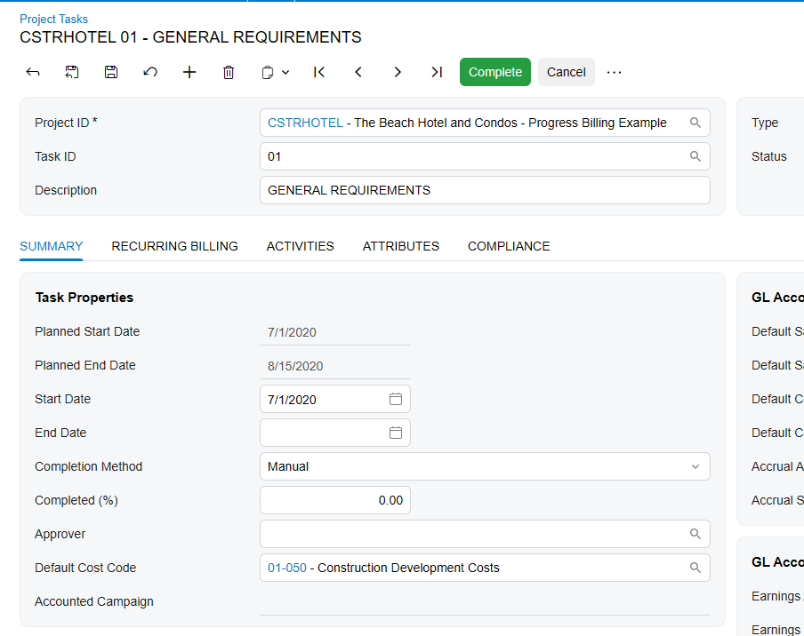804x636 pixels.
Task: Open the End Date calendar picker
Action: tap(395, 433)
